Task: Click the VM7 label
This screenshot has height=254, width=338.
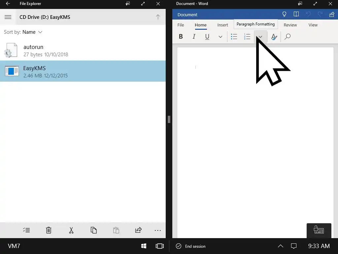Action: coord(14,246)
